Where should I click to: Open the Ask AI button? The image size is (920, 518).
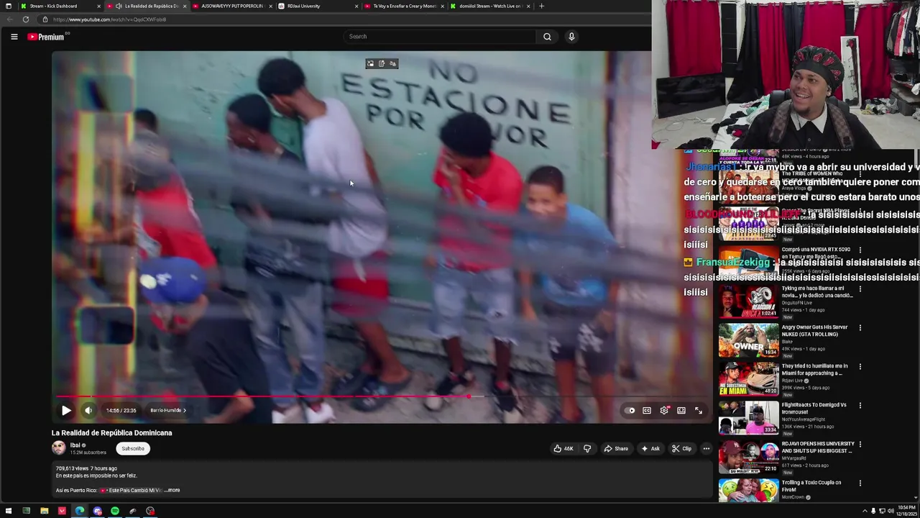[650, 449]
